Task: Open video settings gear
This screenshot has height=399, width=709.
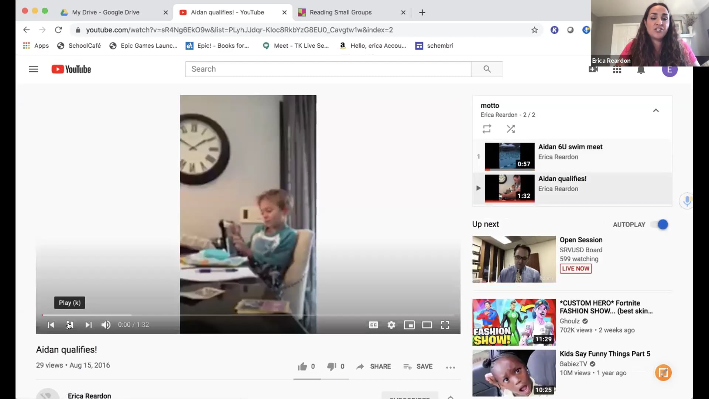Action: coord(391,325)
